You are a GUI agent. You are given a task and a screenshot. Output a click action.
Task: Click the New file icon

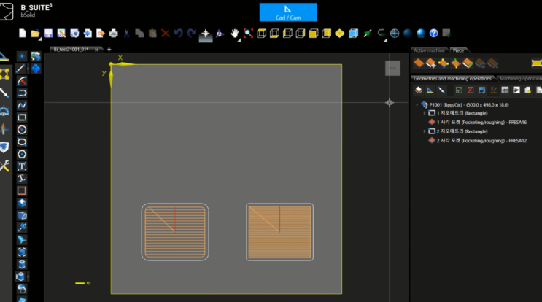(x=22, y=33)
